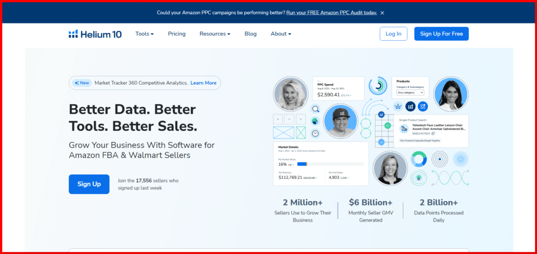Viewport: 537px width, 254px height.
Task: Dismiss the PPC audit banner with X
Action: [x=382, y=13]
